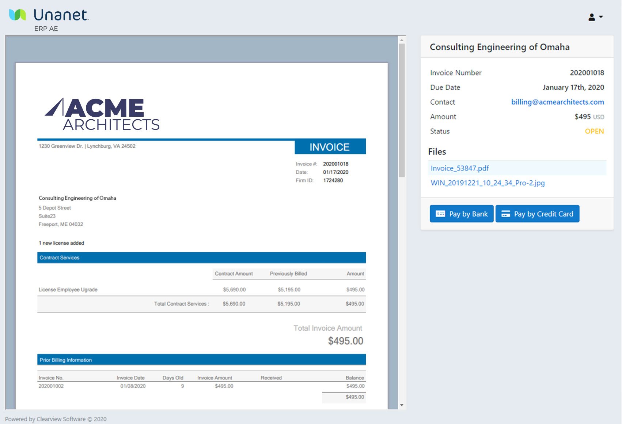Click the invoice viewer vertical scrollbar thumb
622x424 pixels.
click(x=402, y=110)
